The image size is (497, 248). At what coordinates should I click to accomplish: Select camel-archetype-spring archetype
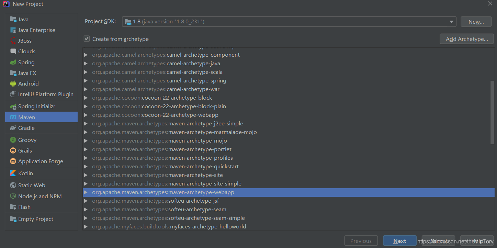click(x=289, y=81)
